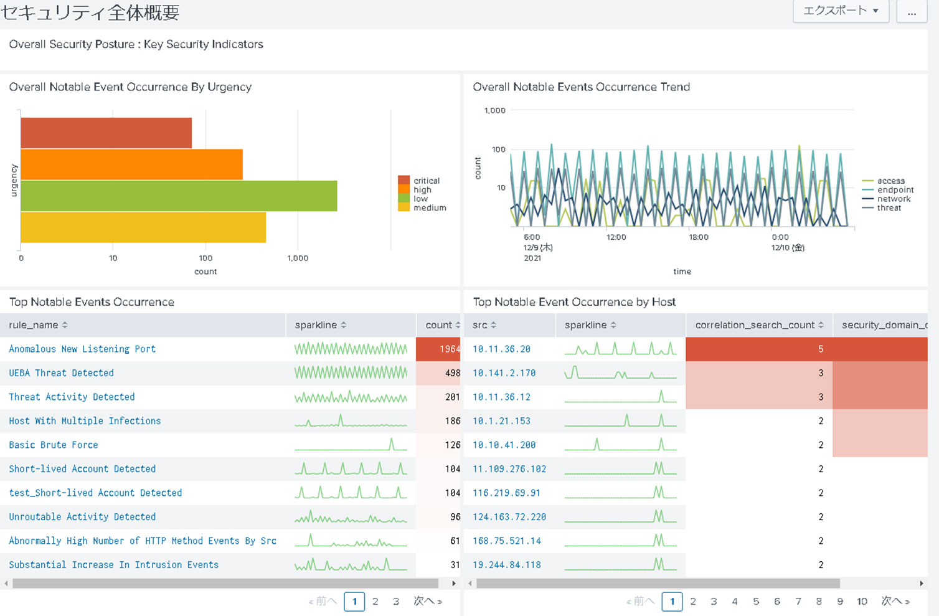Viewport: 939px width, 616px height.
Task: Open the エクスポート export dropdown
Action: pyautogui.click(x=840, y=11)
